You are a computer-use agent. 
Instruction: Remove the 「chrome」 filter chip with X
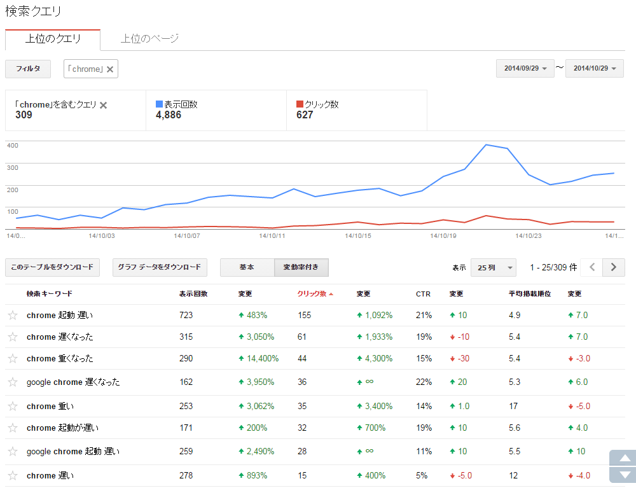[110, 69]
